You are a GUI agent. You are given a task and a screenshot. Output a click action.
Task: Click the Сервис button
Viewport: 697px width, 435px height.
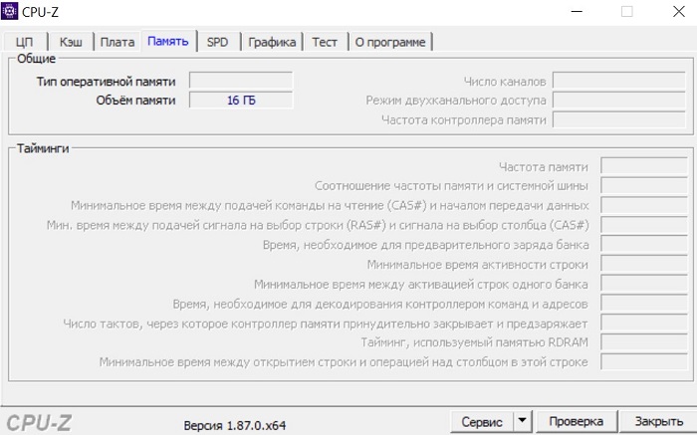(x=482, y=421)
